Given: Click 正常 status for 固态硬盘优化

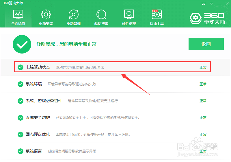Looking at the screenshot, I should (203, 135).
